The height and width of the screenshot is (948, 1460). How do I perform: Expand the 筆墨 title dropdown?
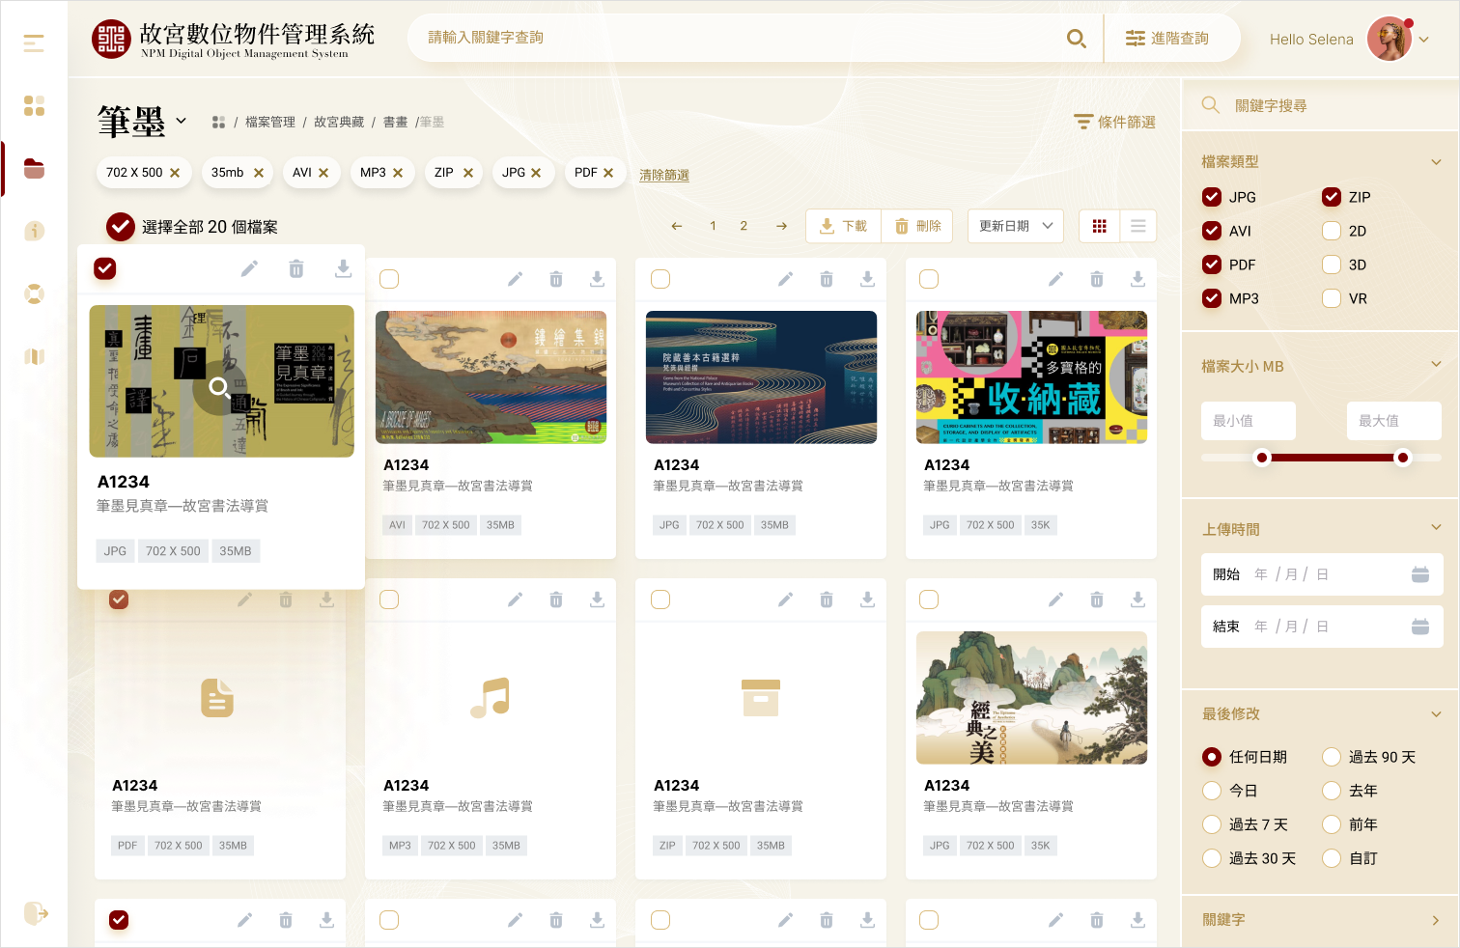pos(181,122)
